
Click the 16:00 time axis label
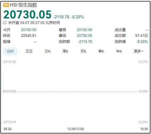click(144, 129)
